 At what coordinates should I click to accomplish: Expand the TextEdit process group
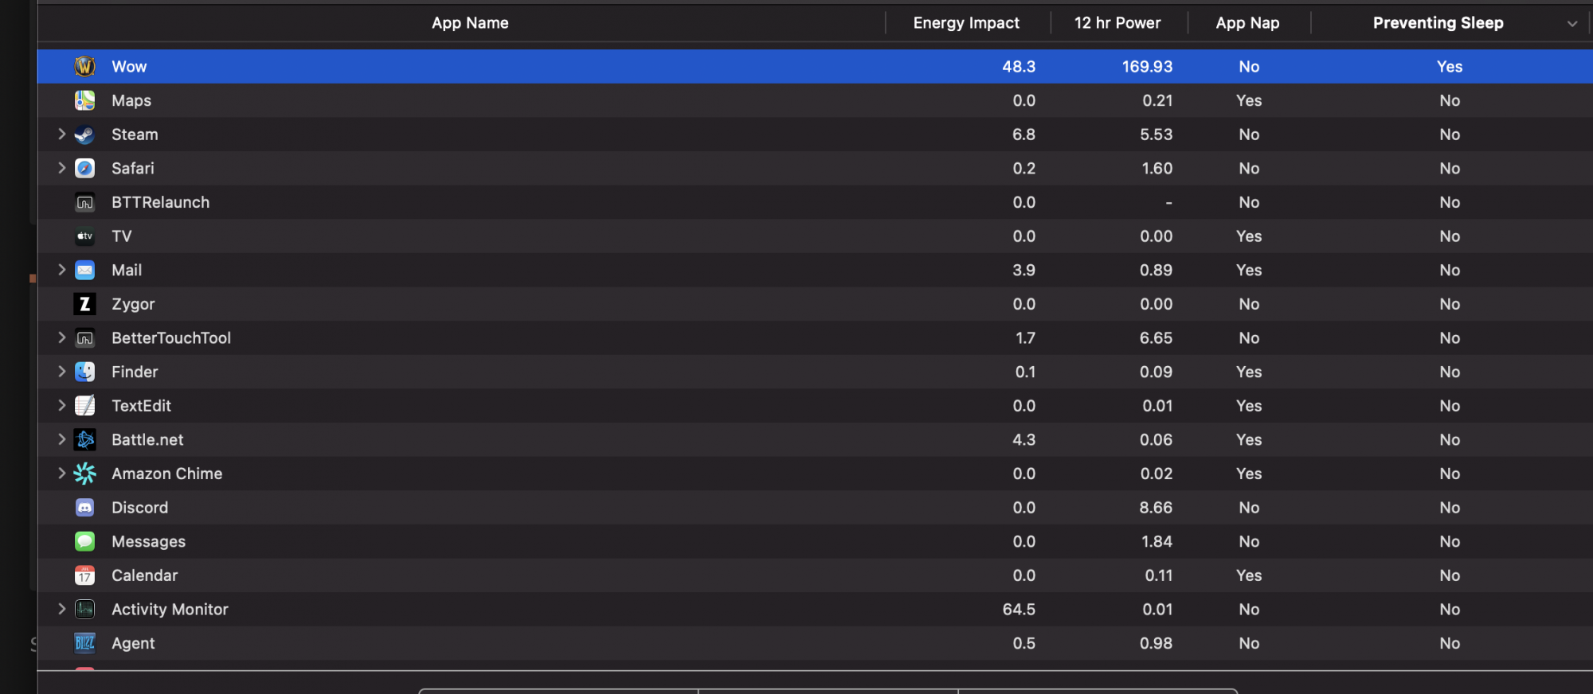61,405
